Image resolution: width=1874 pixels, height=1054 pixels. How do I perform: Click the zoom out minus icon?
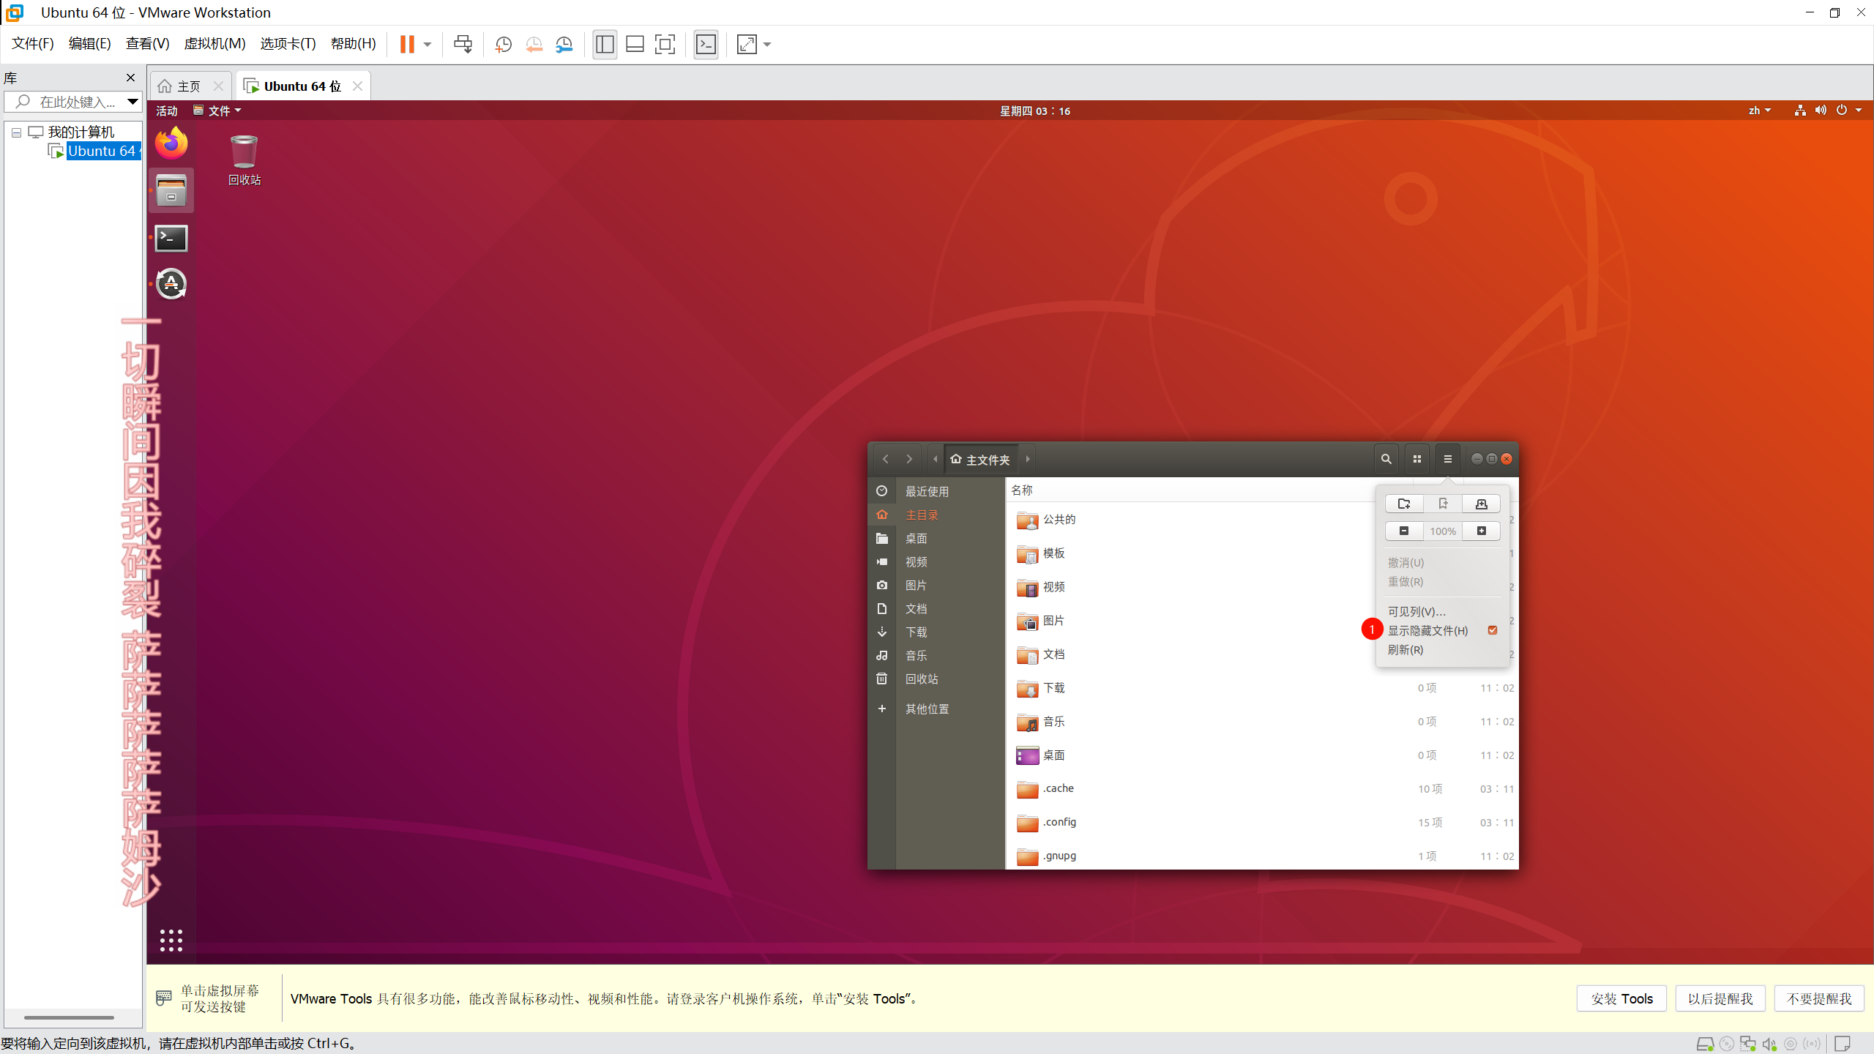(x=1403, y=531)
